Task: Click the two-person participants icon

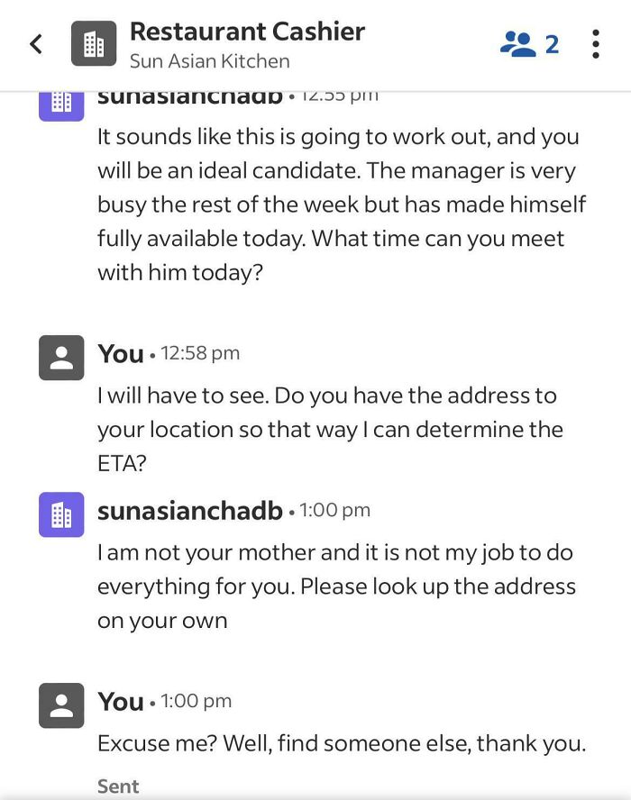Action: (519, 42)
